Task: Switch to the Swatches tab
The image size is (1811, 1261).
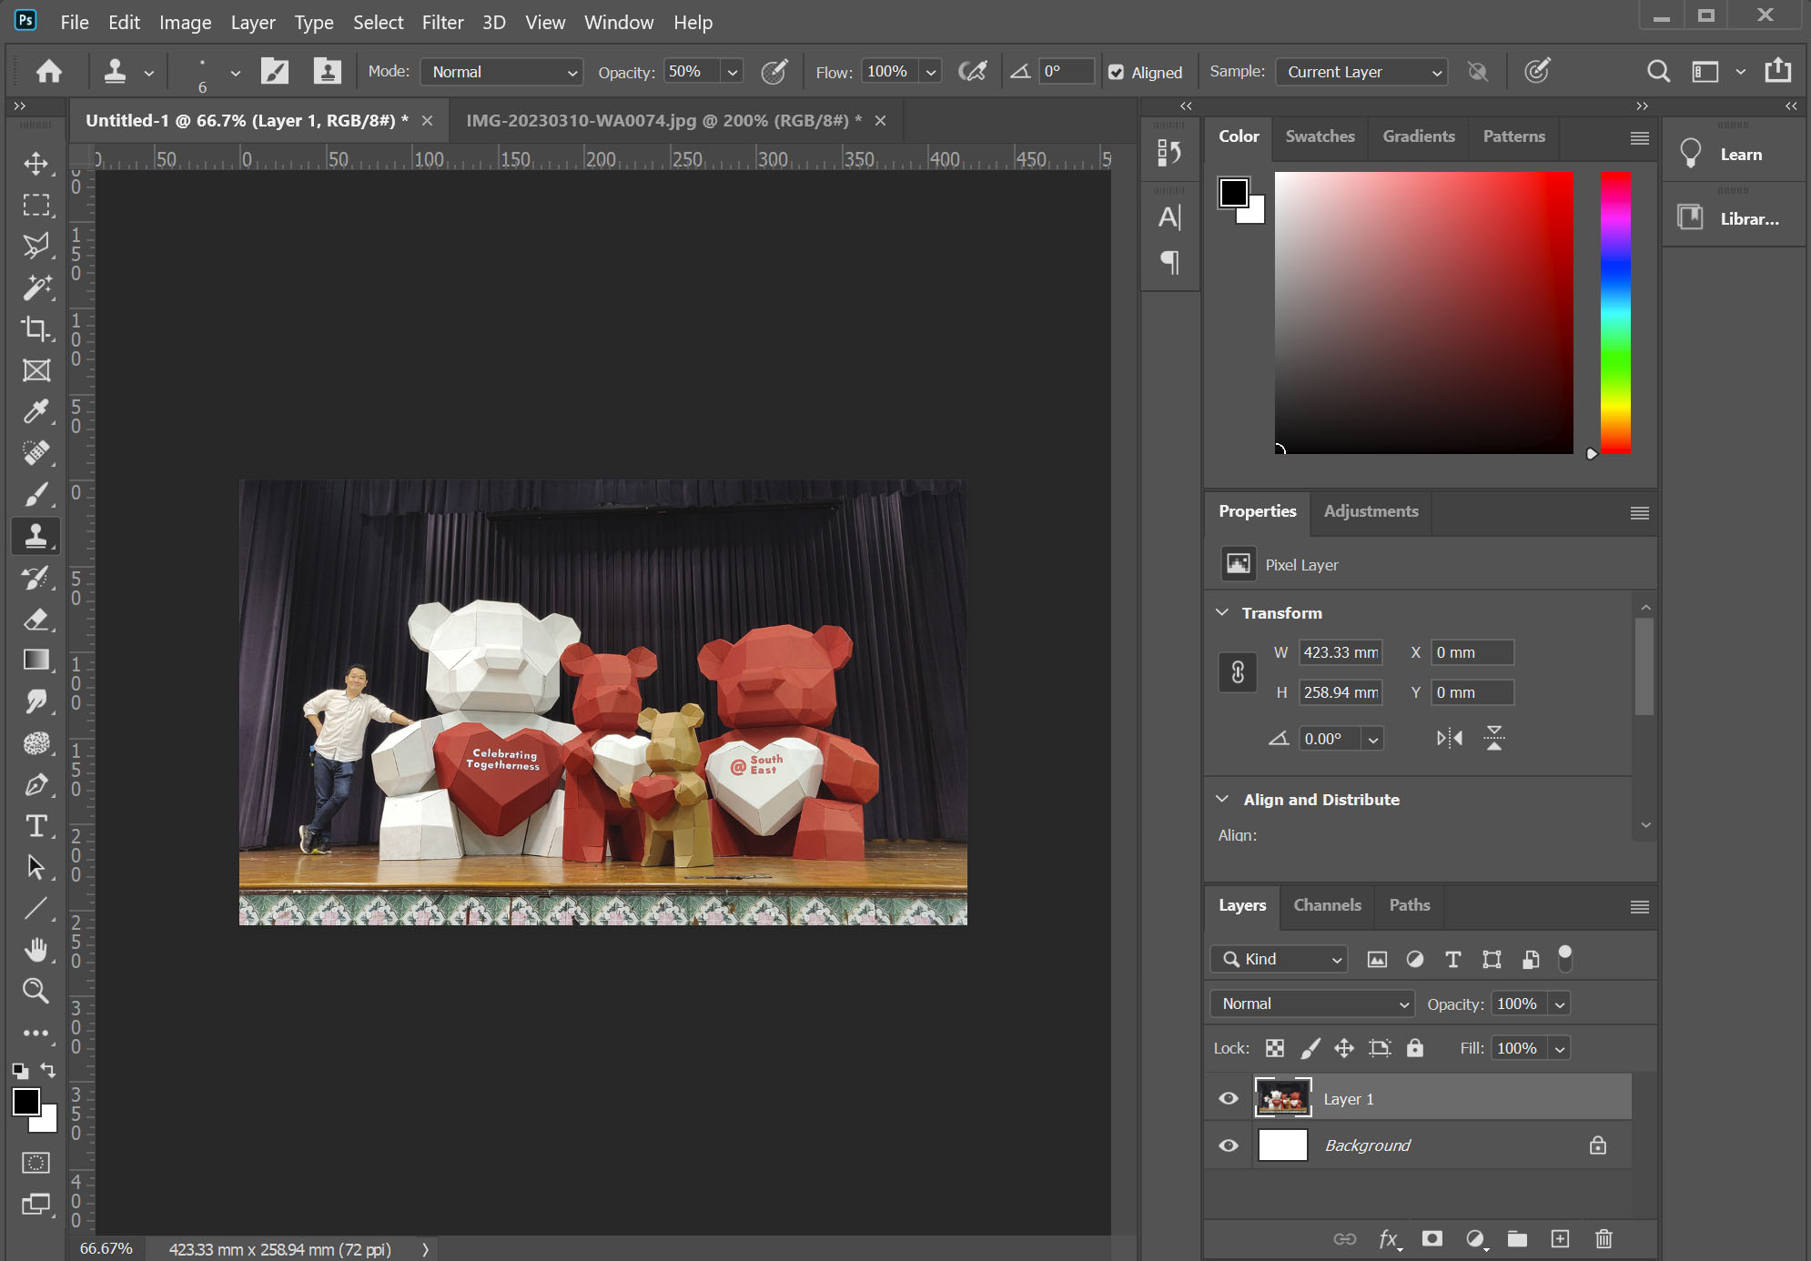Action: point(1320,136)
